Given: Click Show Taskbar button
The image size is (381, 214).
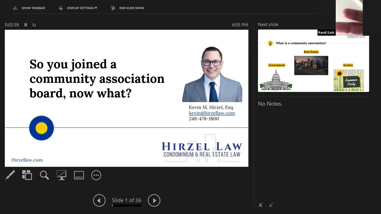Looking at the screenshot, I should [x=29, y=8].
